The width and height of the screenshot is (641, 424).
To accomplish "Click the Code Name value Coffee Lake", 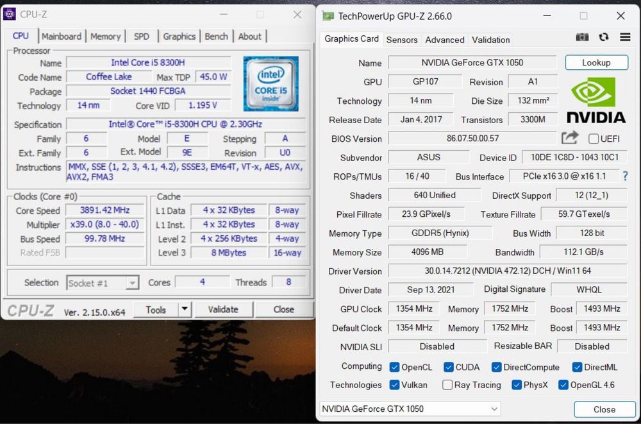I will click(x=109, y=76).
